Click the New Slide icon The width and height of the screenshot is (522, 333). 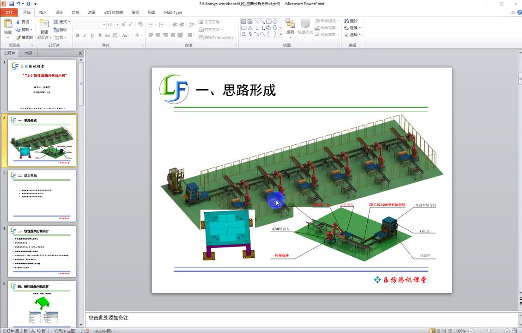pos(44,24)
